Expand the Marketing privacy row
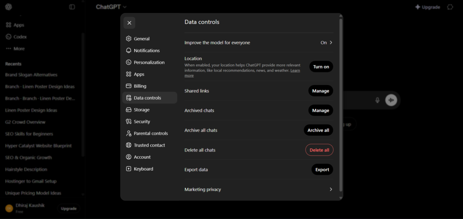Screen dimensions: 463x219 [259, 190]
